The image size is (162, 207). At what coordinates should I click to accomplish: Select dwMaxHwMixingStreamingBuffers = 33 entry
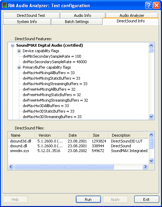point(55,84)
